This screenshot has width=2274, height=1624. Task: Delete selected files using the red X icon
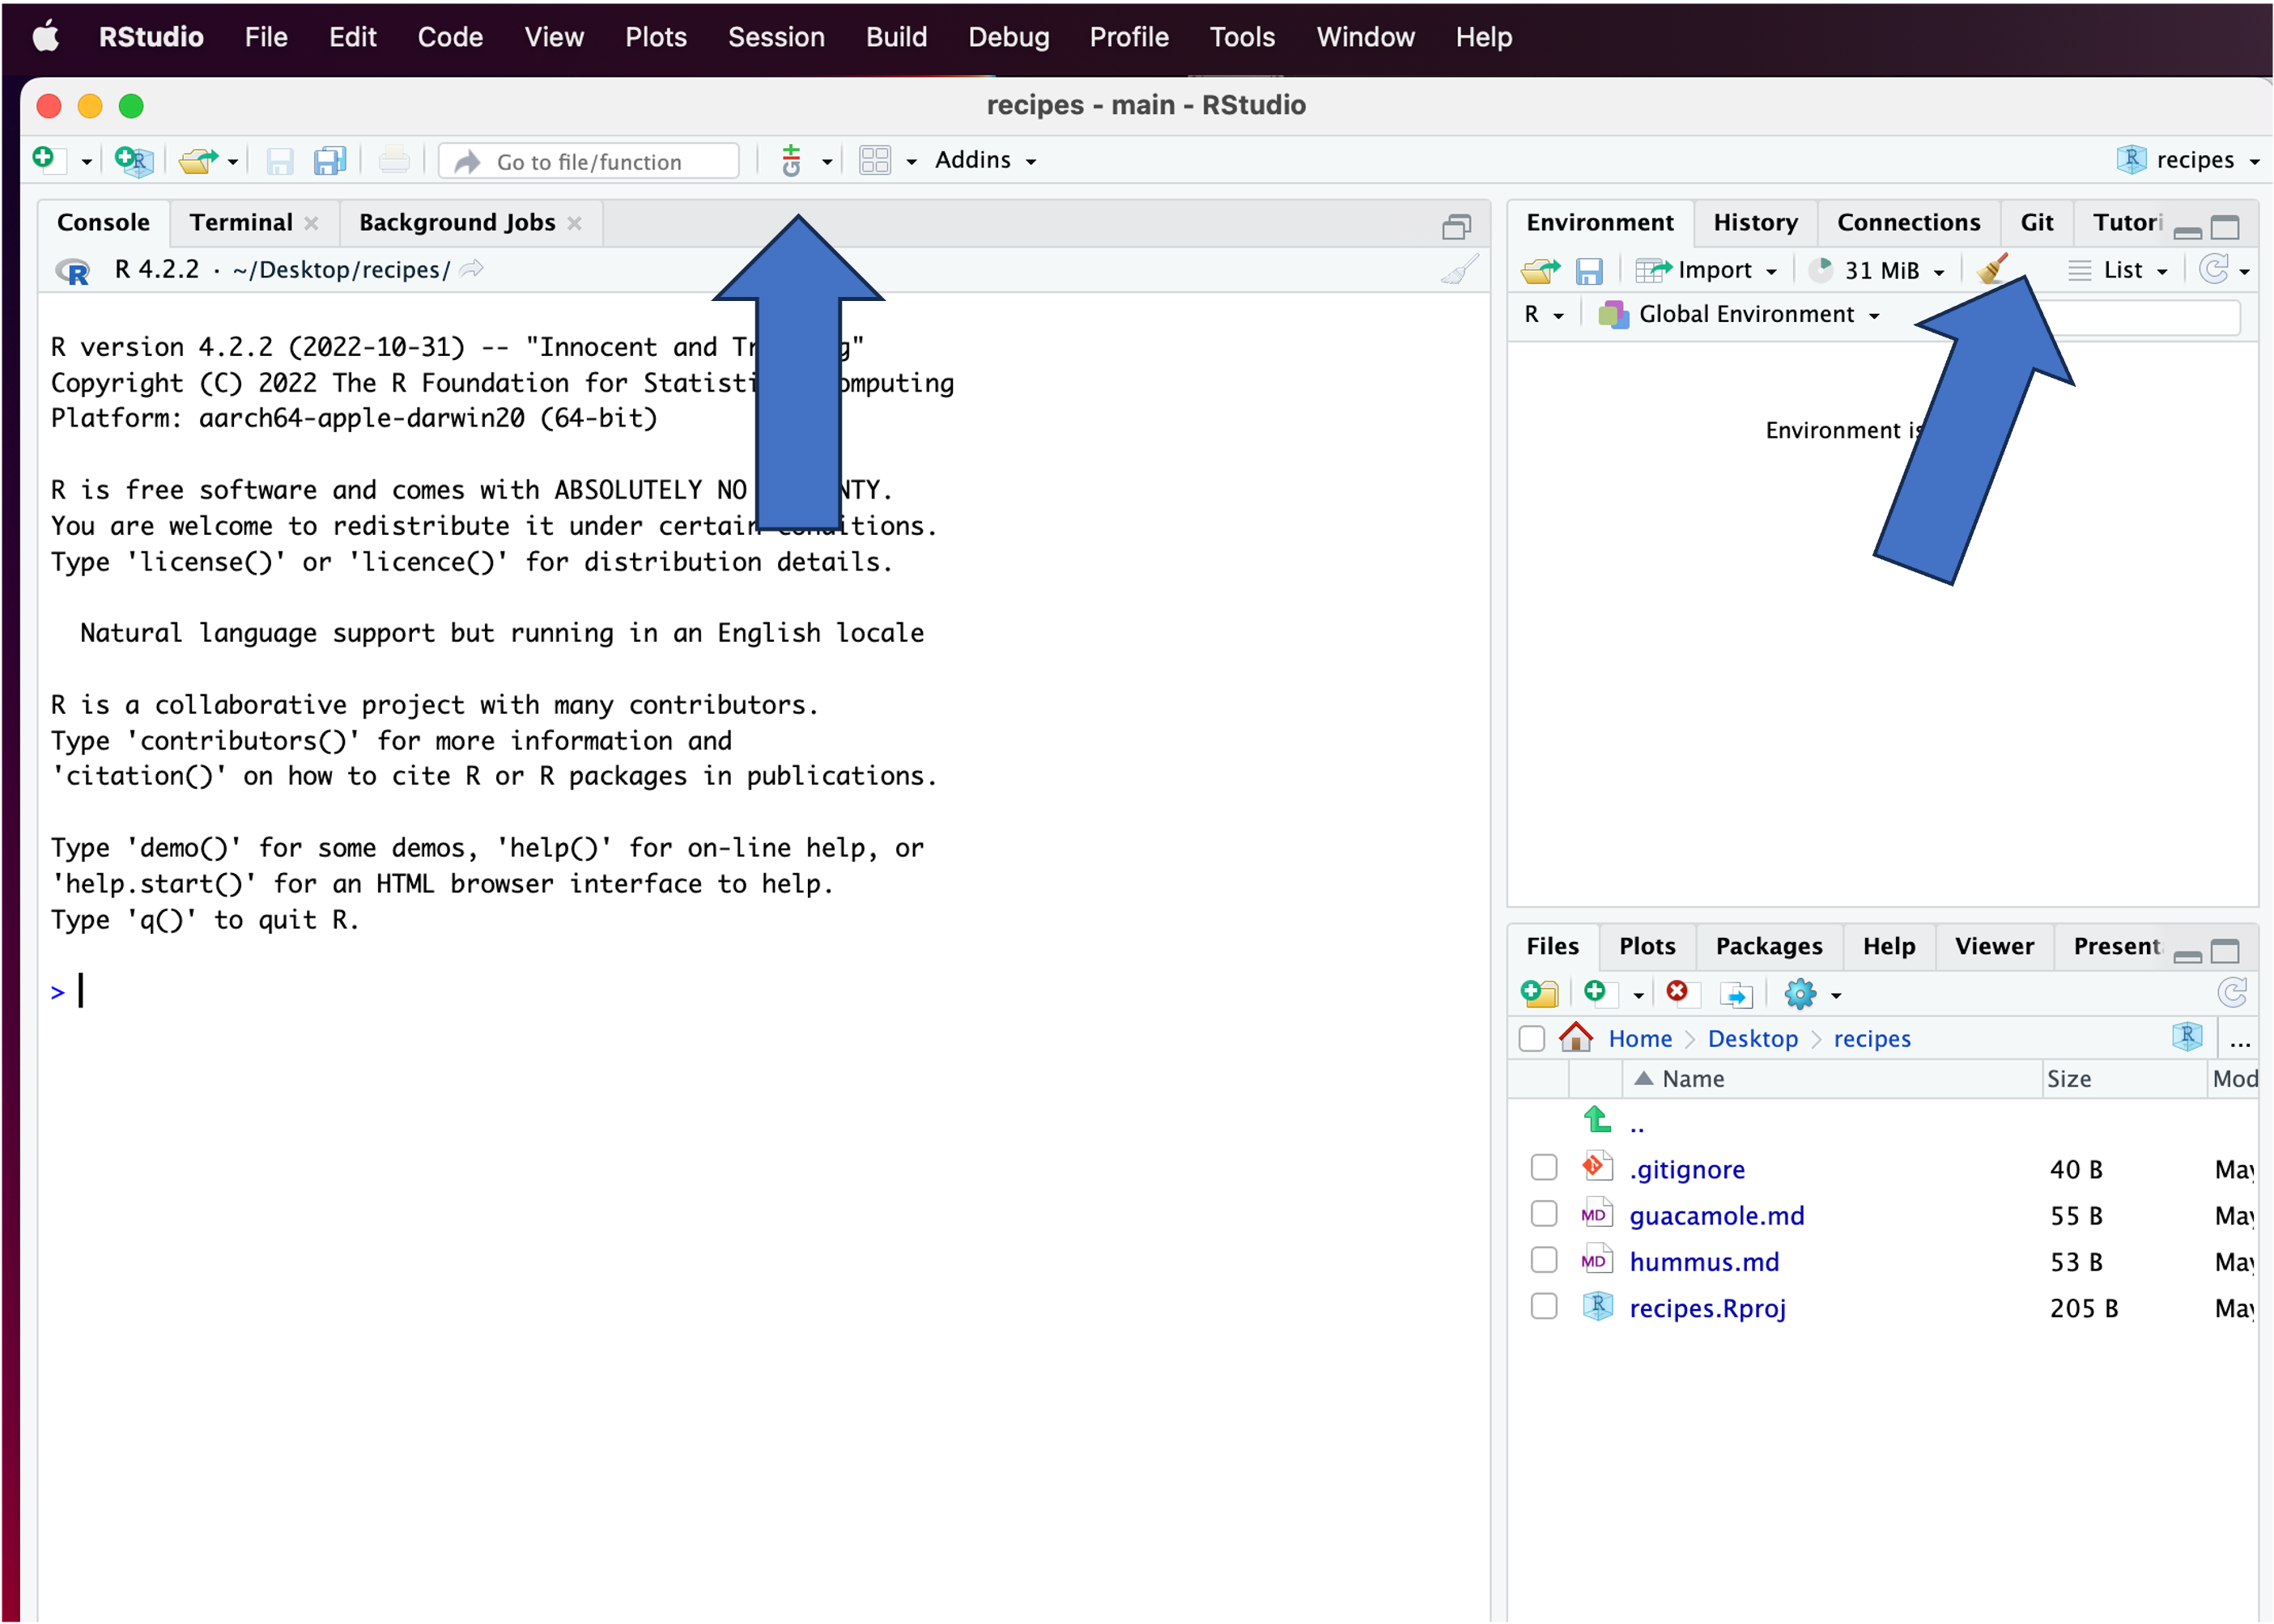click(1679, 993)
